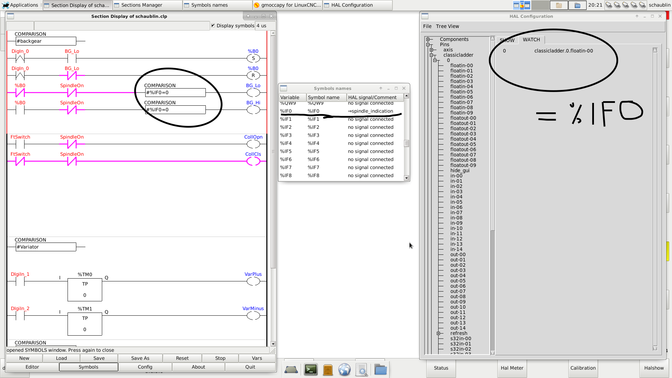
Task: Expand the axis tree node
Action: 431,50
